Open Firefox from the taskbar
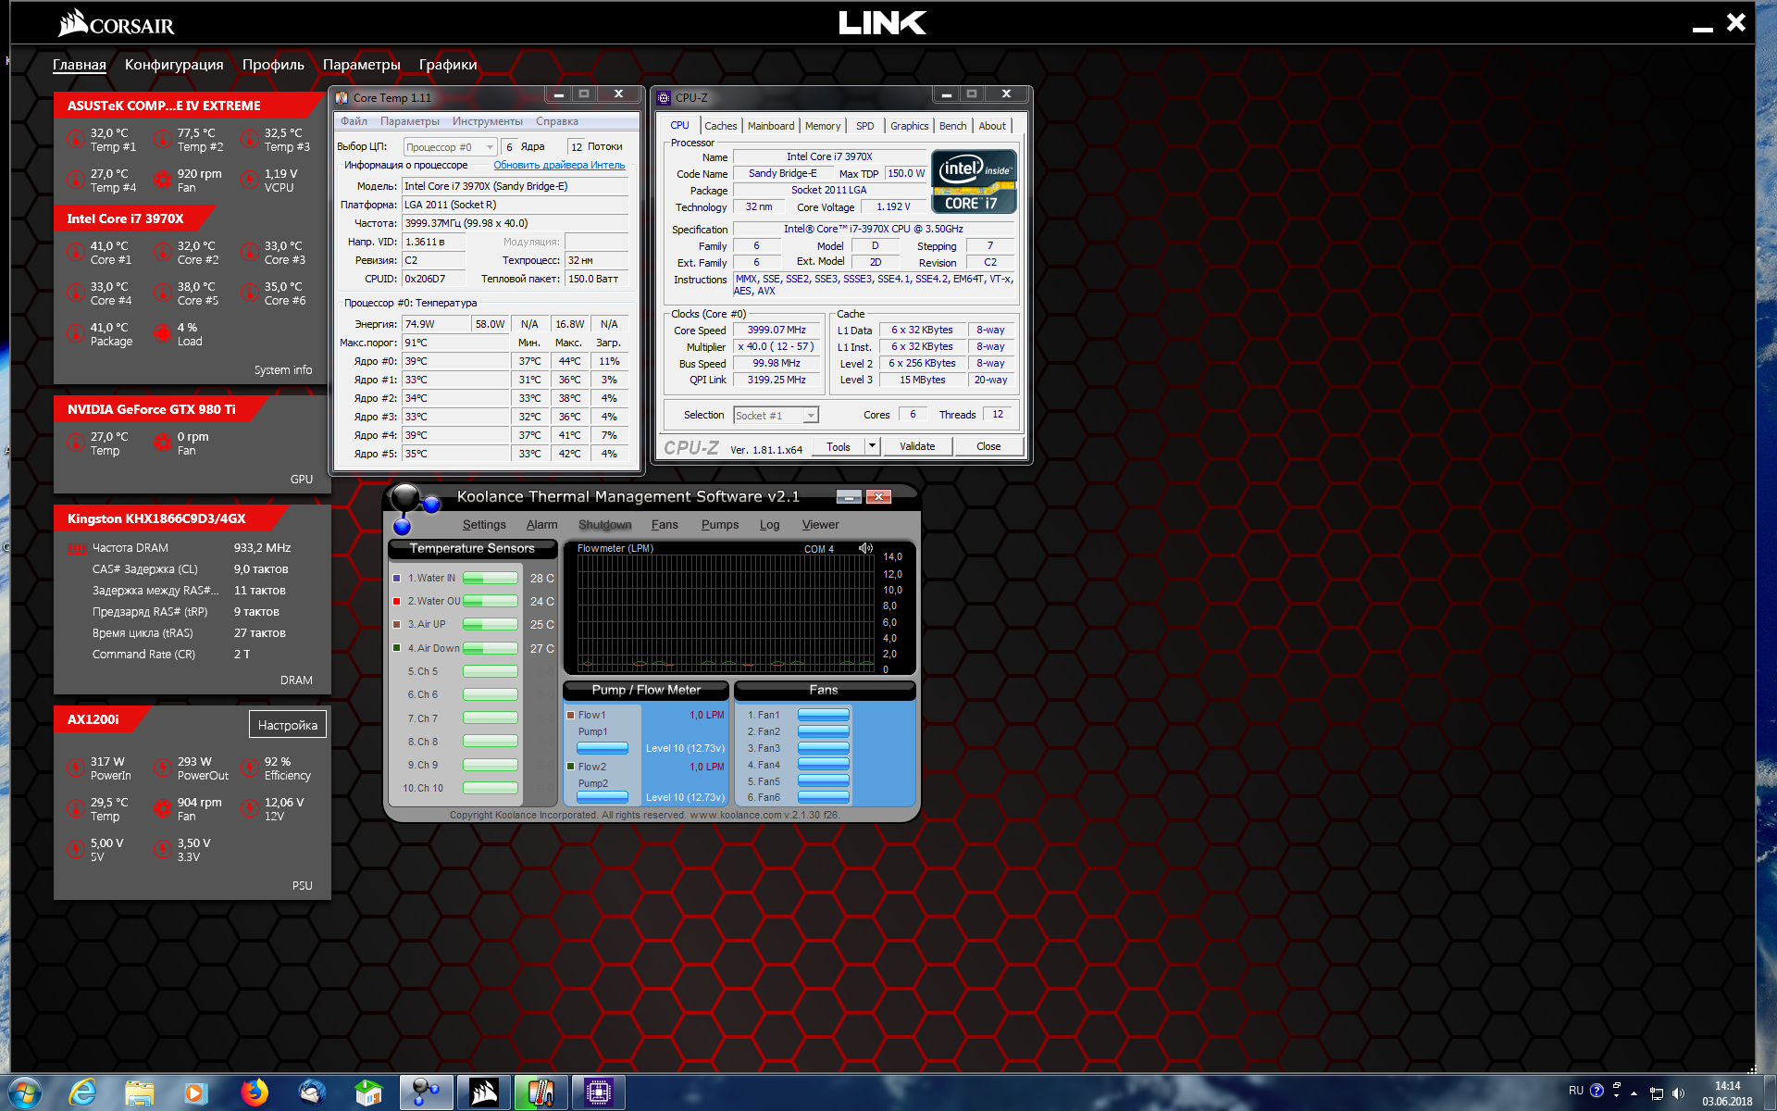 (255, 1092)
